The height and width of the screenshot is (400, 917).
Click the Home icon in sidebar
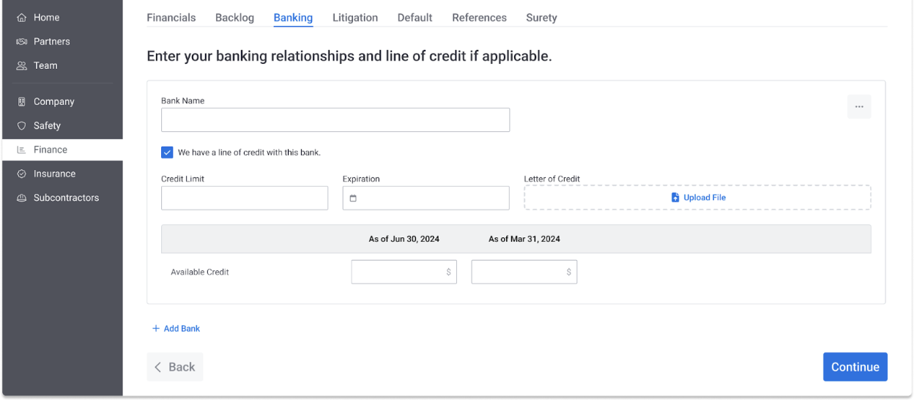(x=21, y=18)
